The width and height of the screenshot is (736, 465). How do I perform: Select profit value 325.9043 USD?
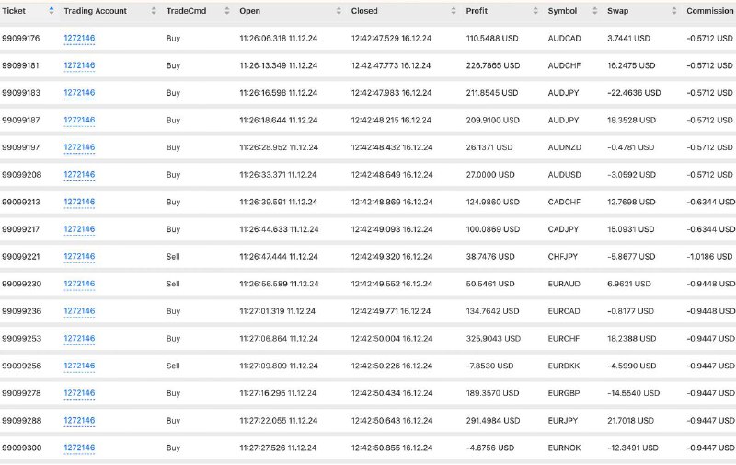click(x=493, y=339)
